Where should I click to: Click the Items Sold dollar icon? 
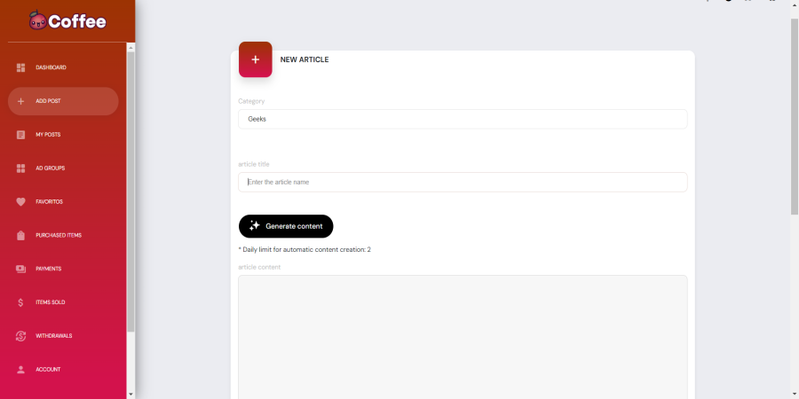point(21,302)
